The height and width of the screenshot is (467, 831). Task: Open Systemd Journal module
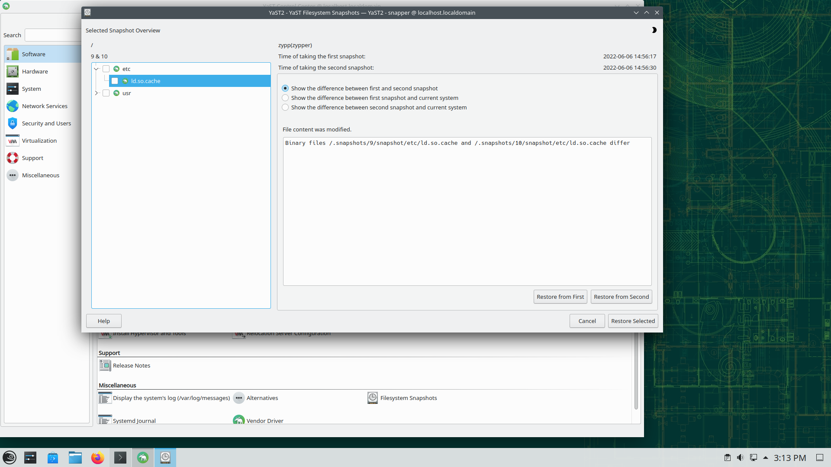(x=127, y=420)
